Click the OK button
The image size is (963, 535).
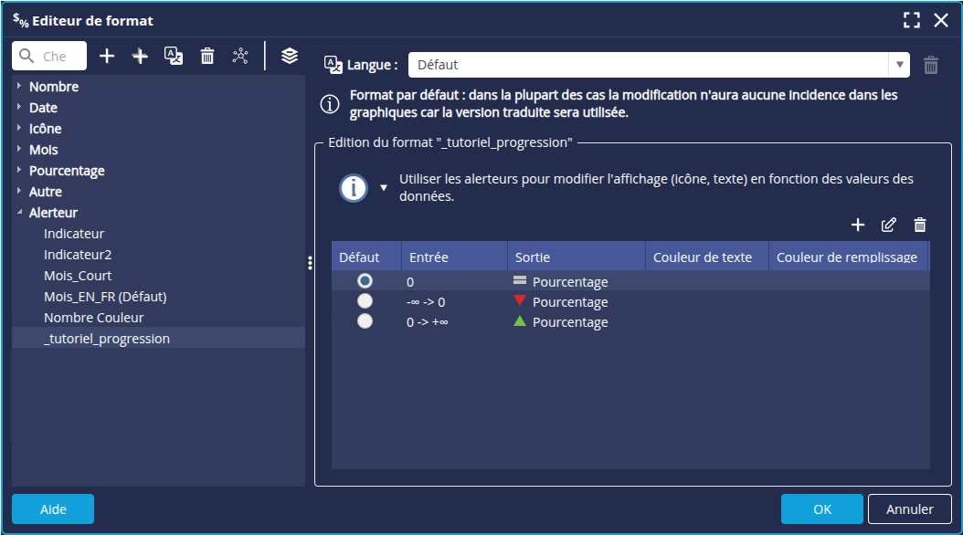coord(821,509)
